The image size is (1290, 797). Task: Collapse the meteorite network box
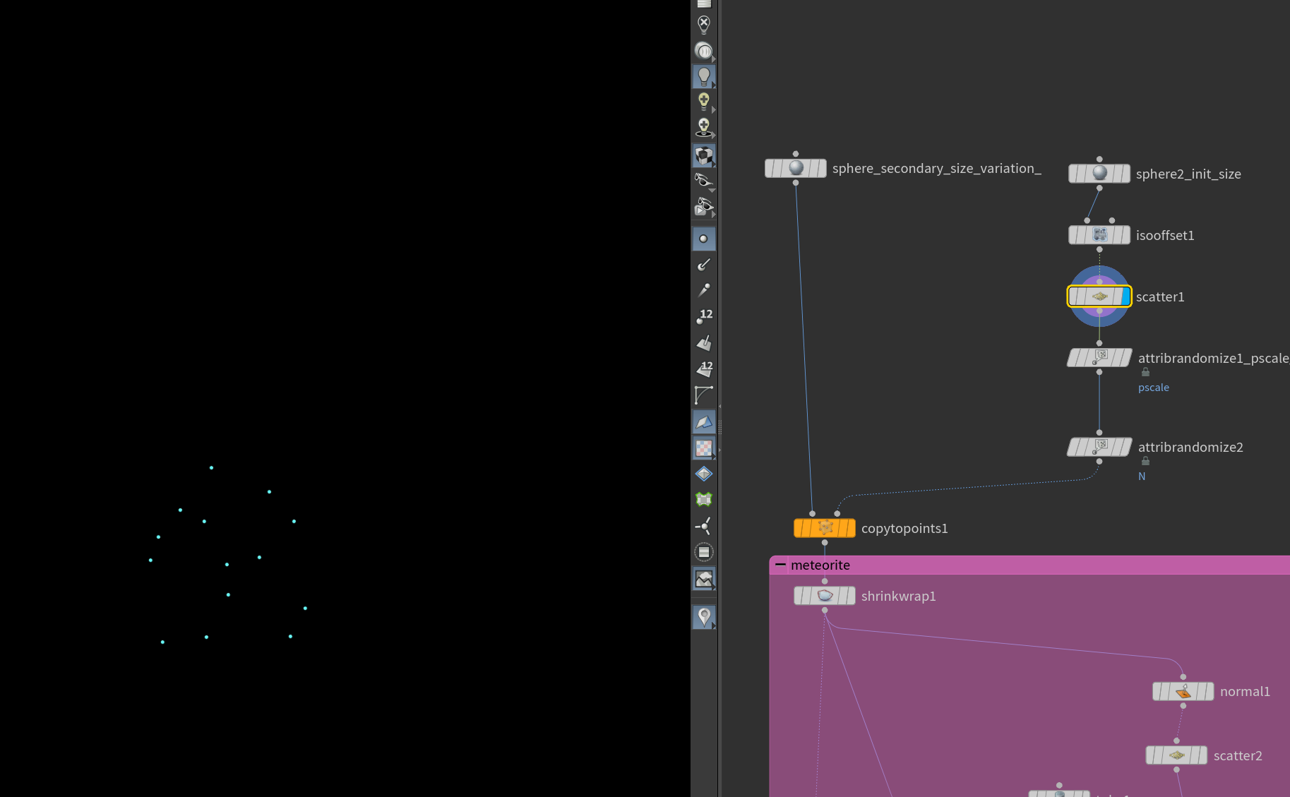coord(780,565)
